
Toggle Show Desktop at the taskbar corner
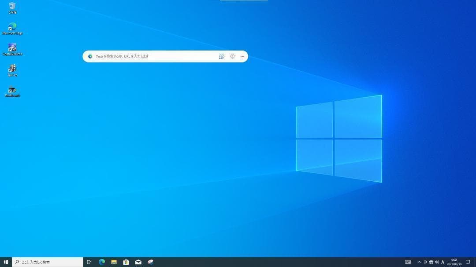pyautogui.click(x=475, y=262)
